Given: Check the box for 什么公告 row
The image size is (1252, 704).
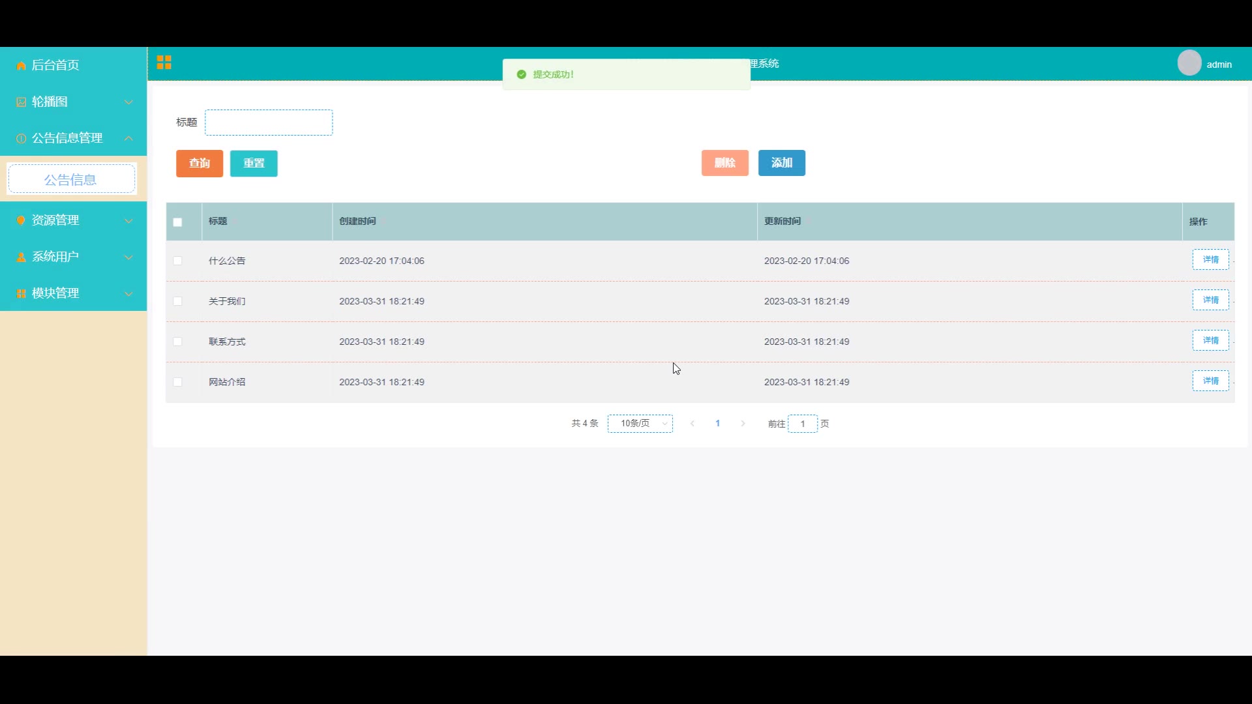Looking at the screenshot, I should (177, 261).
